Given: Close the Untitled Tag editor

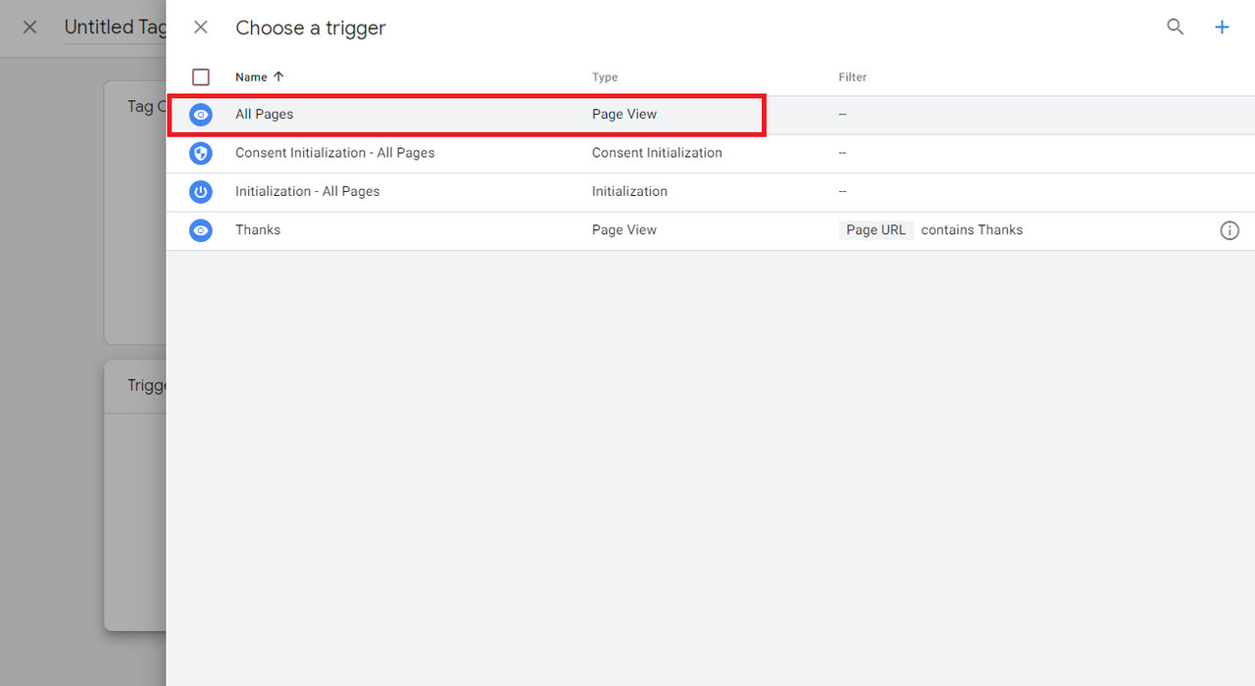Looking at the screenshot, I should [30, 27].
